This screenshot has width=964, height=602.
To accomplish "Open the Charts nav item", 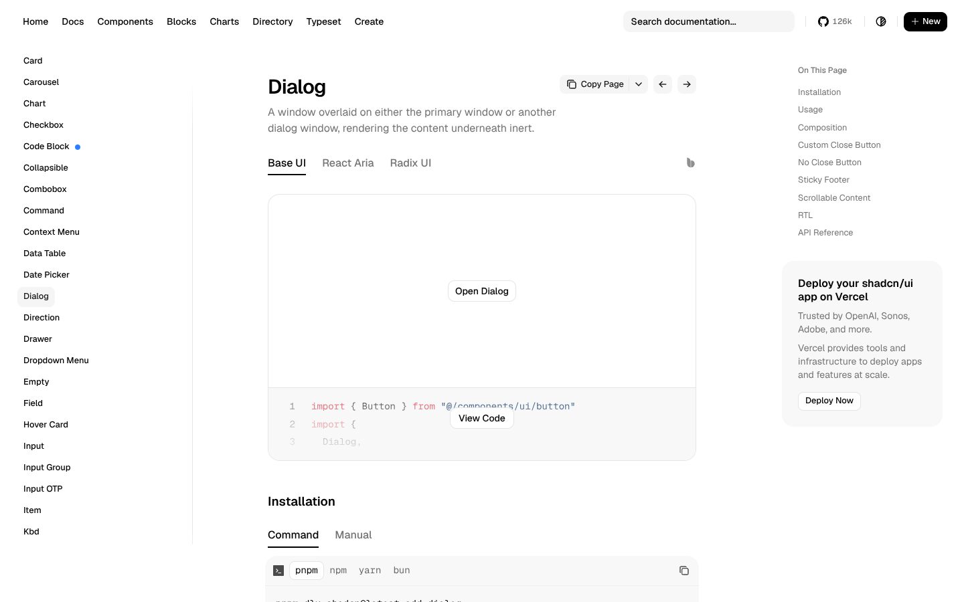I will 224,21.
